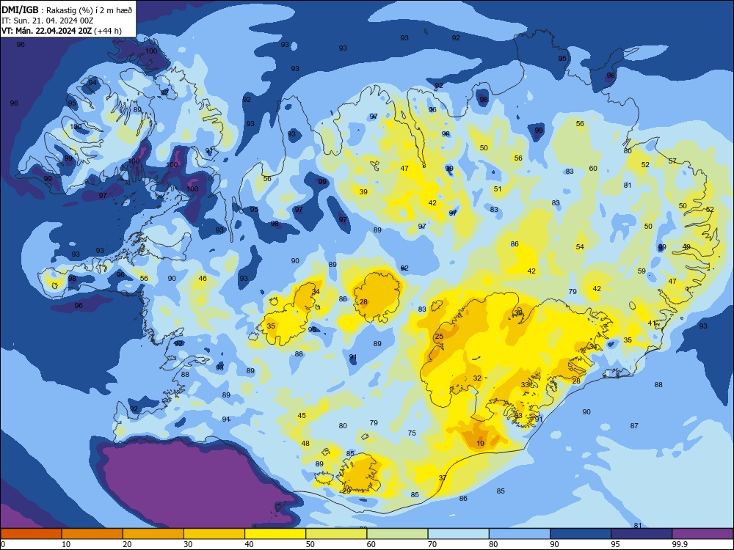734x550 pixels.
Task: Click the '70' legend scale label
Action: [x=432, y=544]
